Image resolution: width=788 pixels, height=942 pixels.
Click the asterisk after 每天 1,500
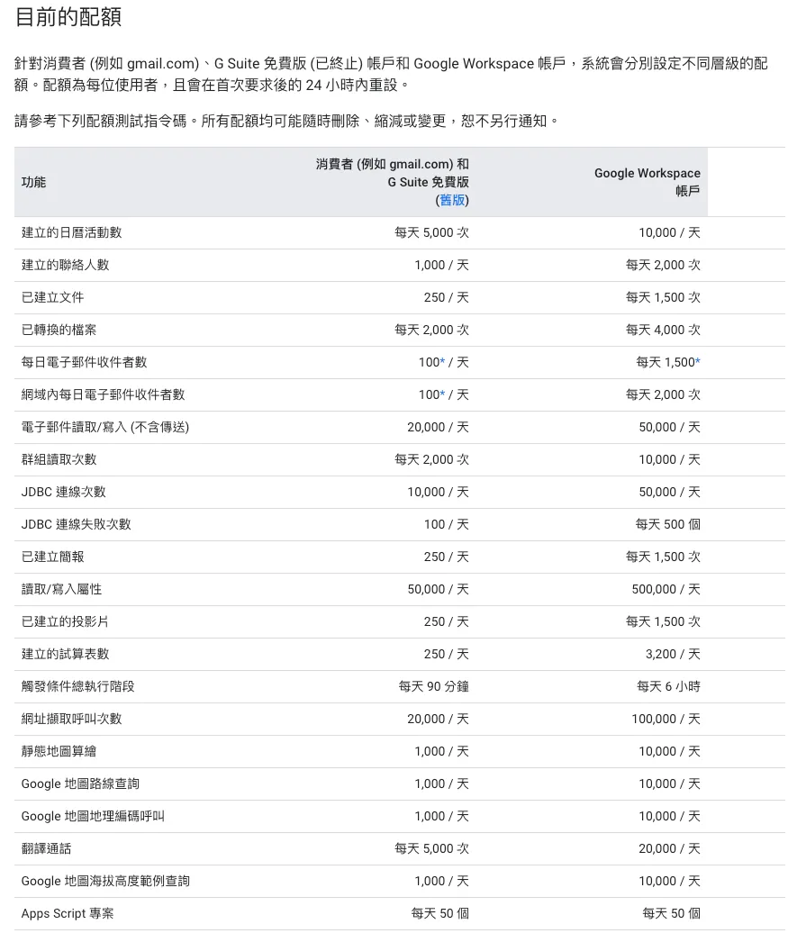point(698,362)
